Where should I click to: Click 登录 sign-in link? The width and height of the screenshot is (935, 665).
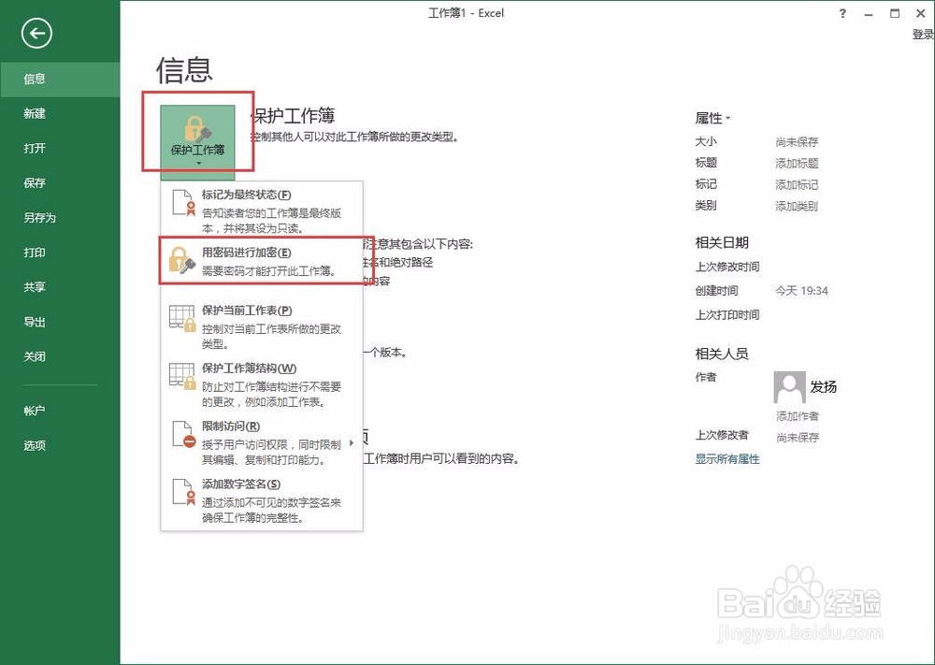click(923, 35)
